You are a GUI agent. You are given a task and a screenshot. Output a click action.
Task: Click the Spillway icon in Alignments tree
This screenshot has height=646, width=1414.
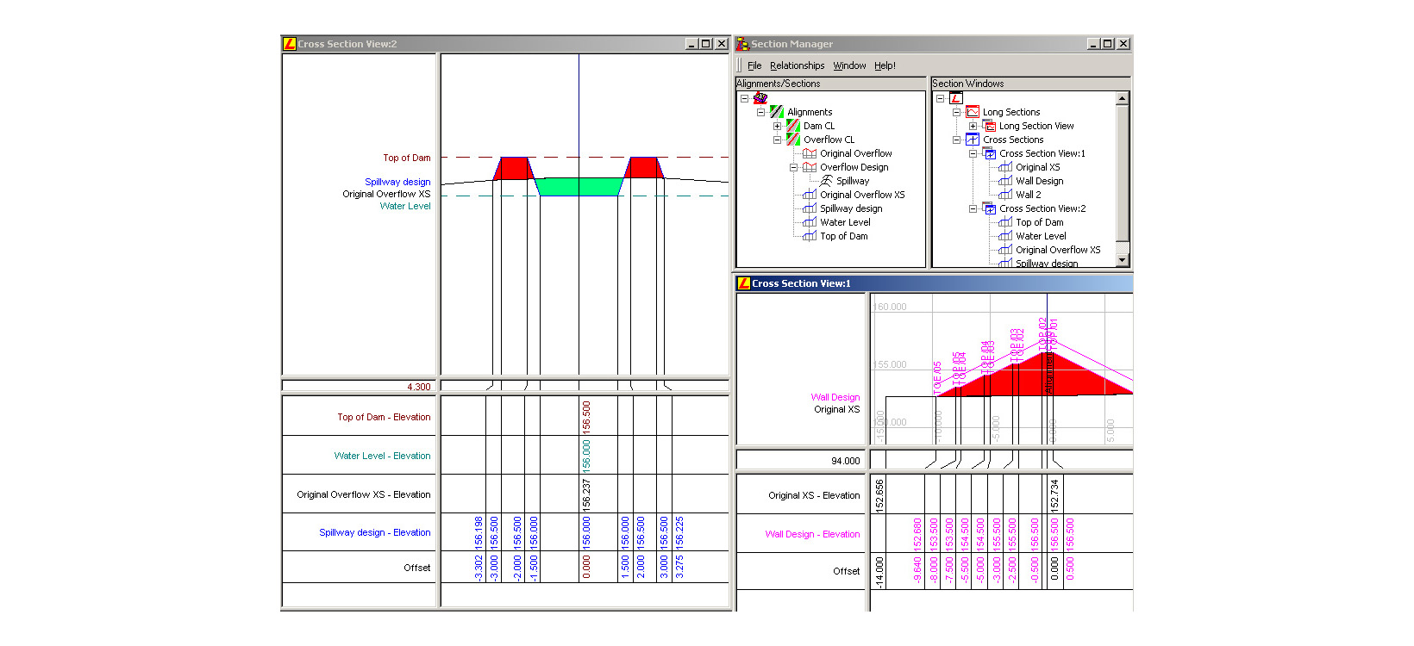tap(826, 181)
